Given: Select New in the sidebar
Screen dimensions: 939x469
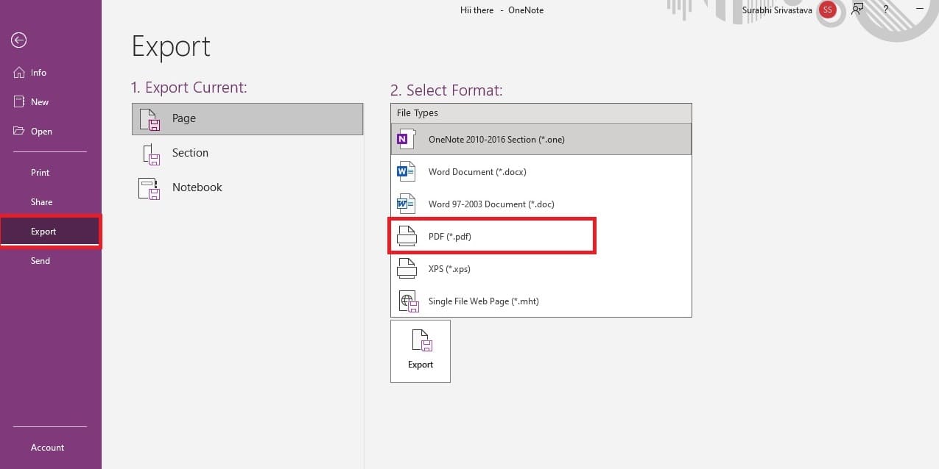Looking at the screenshot, I should point(39,102).
